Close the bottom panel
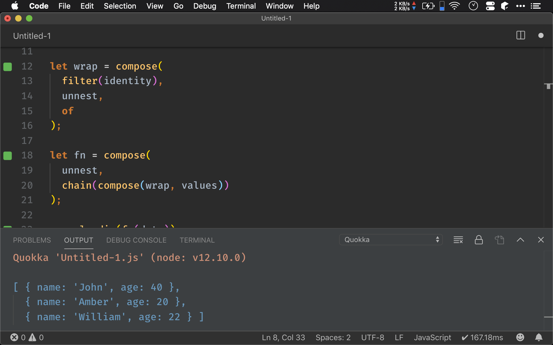Image resolution: width=553 pixels, height=345 pixels. [541, 240]
